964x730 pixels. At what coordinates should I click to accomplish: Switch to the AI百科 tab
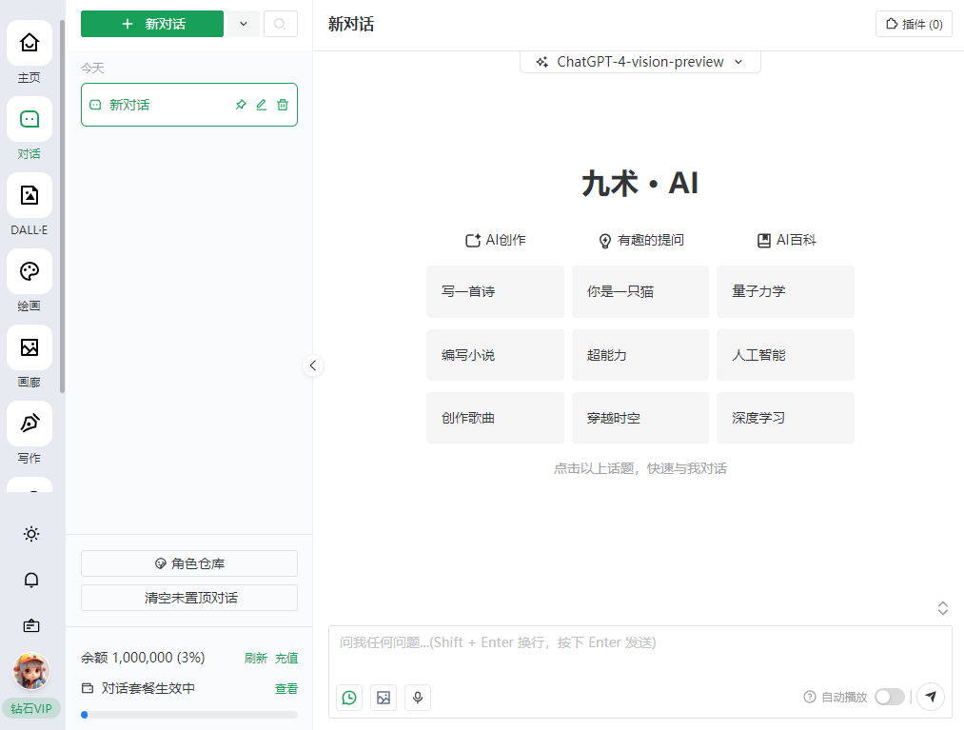[x=786, y=240]
